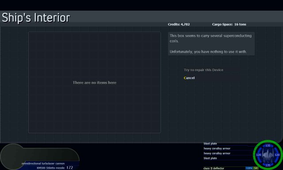Click the class II deflector label
Image resolution: width=283 pixels, height=170 pixels.
point(214,168)
